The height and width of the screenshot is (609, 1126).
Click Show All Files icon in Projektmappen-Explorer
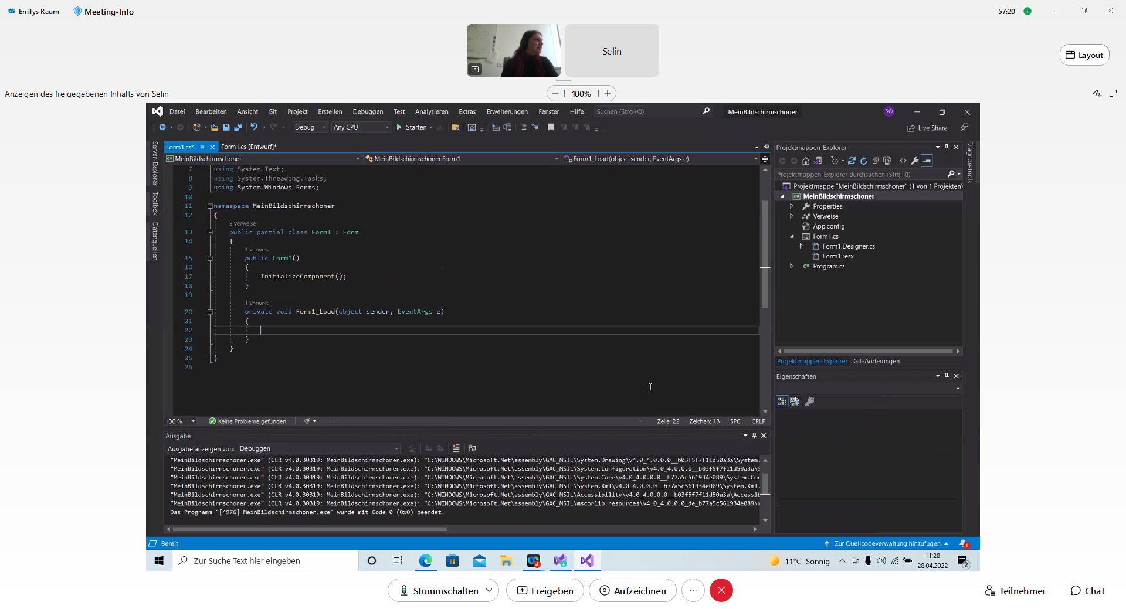[x=887, y=161]
